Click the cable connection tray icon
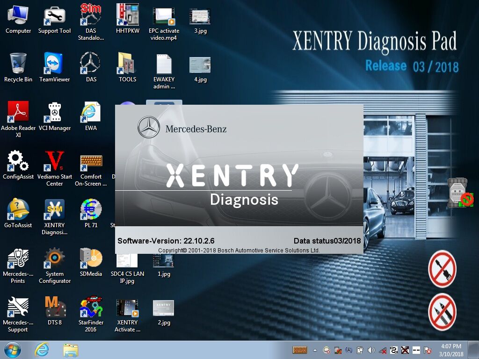This screenshot has height=359, width=479. click(394, 350)
